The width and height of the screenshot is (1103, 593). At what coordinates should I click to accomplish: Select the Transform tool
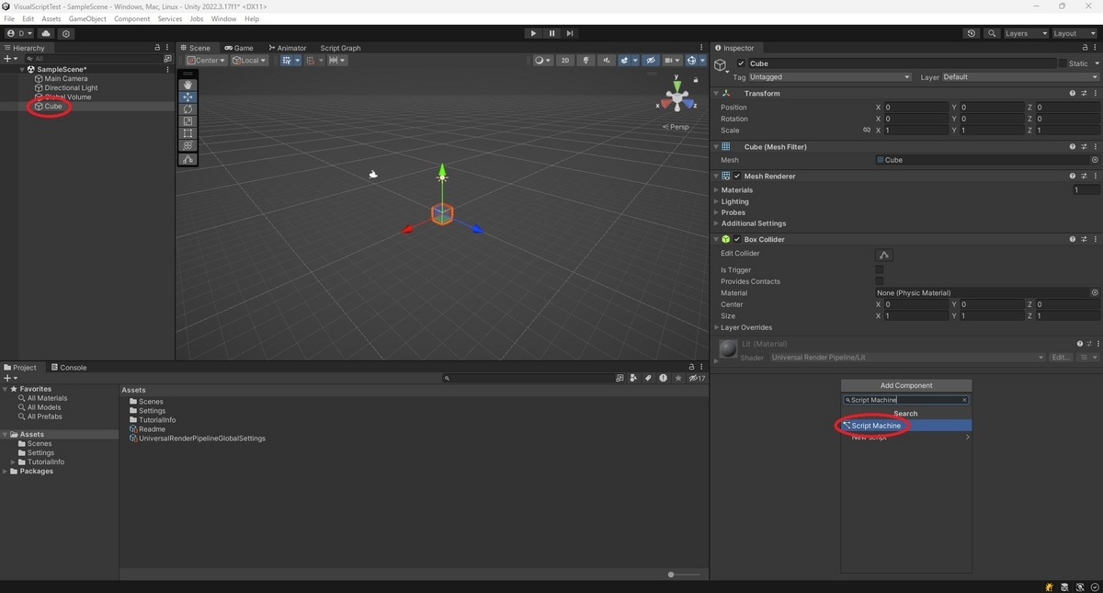[x=188, y=145]
